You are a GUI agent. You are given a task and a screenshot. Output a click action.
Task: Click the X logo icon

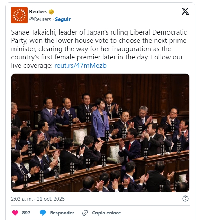(x=185, y=11)
